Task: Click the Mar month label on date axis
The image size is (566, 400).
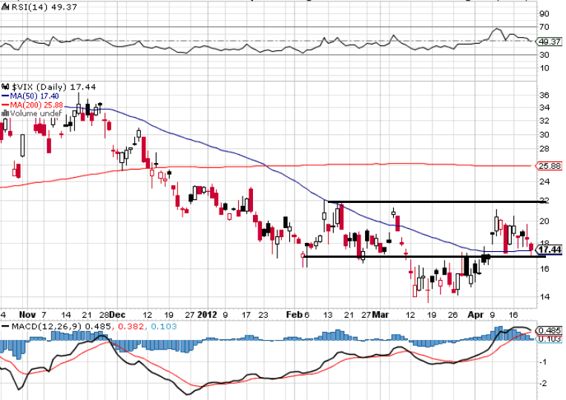Action: click(x=380, y=315)
